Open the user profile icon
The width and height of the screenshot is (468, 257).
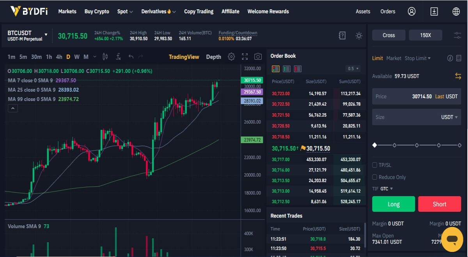(411, 11)
